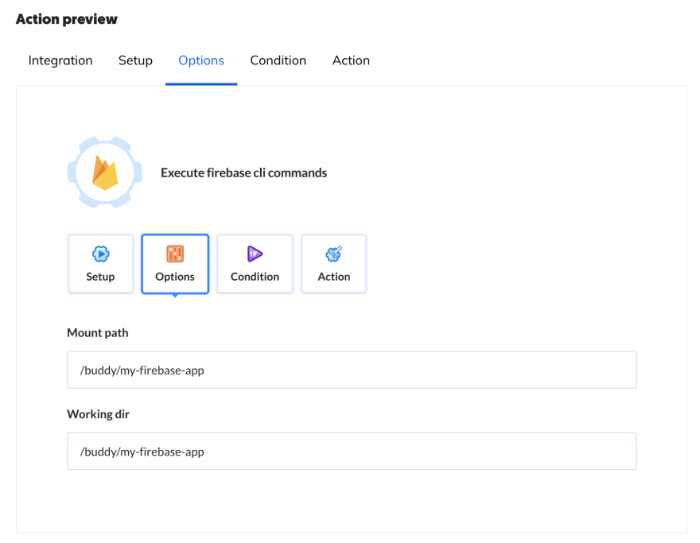The height and width of the screenshot is (543, 700).
Task: Click the Mount path input field
Action: [x=352, y=370]
